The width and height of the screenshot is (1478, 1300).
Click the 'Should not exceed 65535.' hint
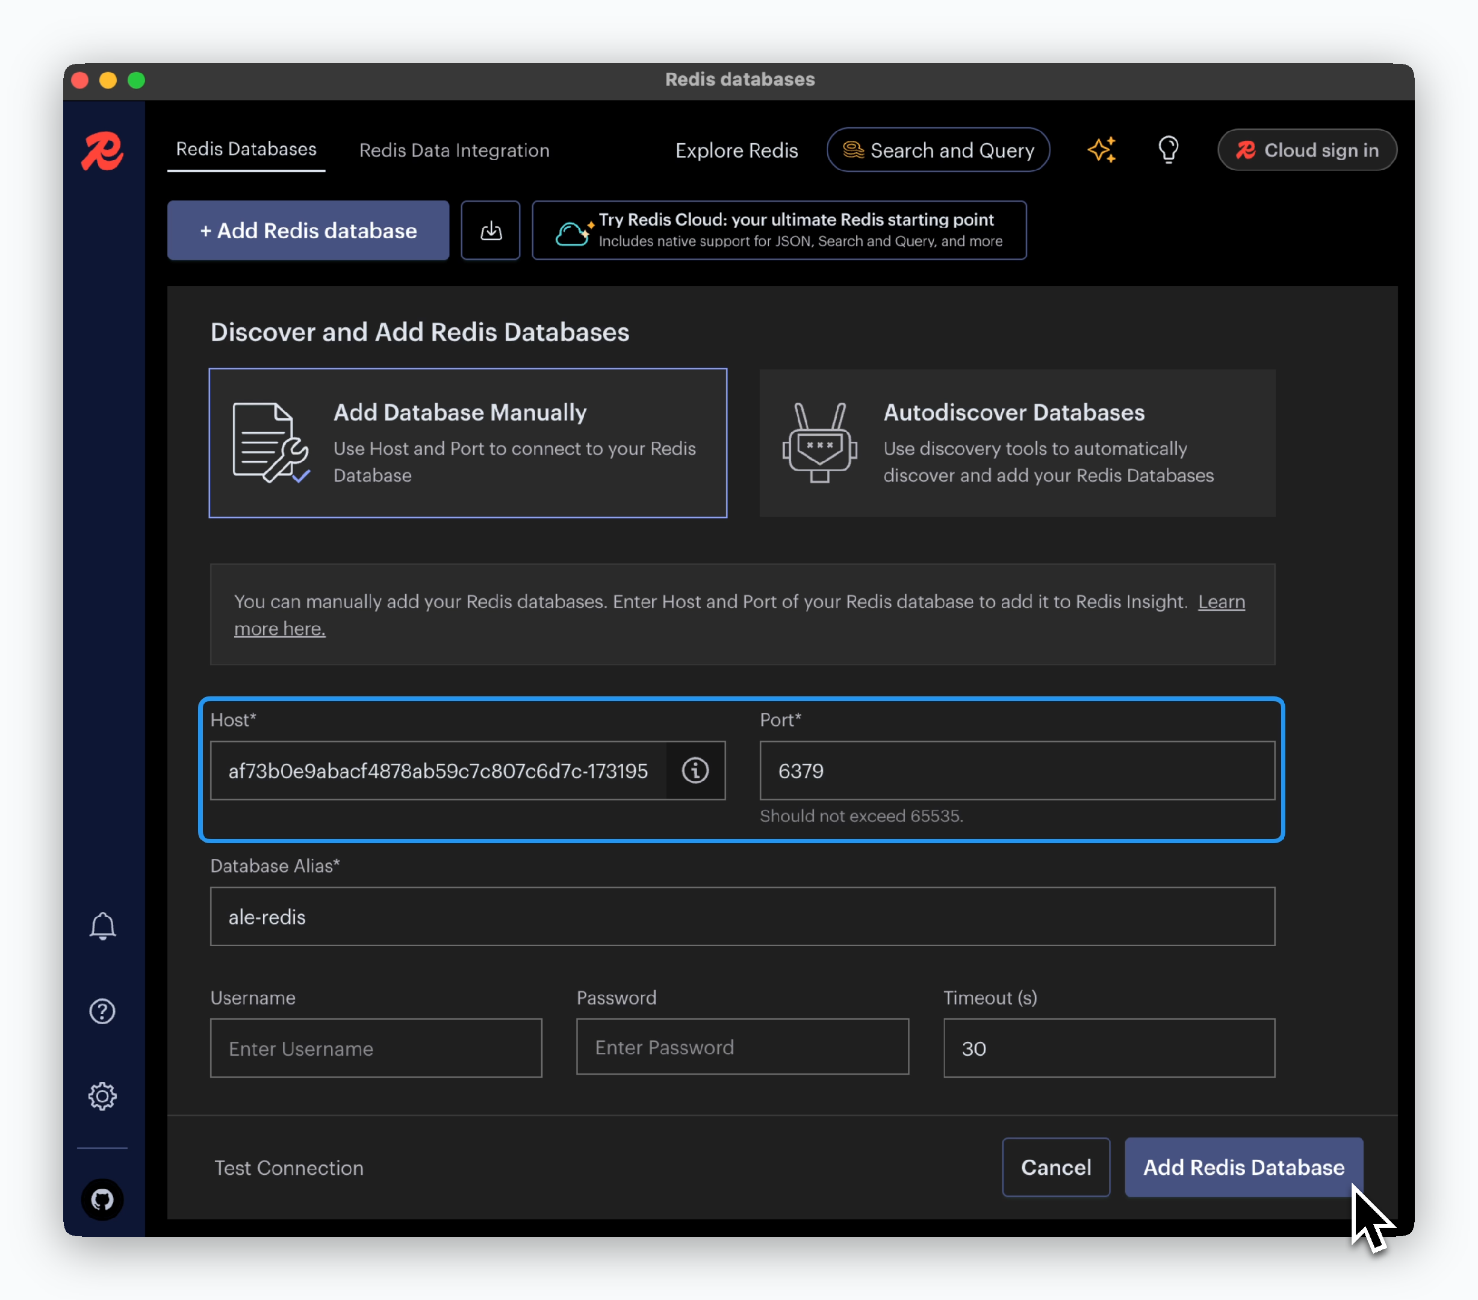(861, 816)
